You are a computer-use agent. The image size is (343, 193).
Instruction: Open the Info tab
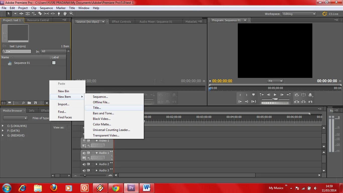pyautogui.click(x=32, y=111)
